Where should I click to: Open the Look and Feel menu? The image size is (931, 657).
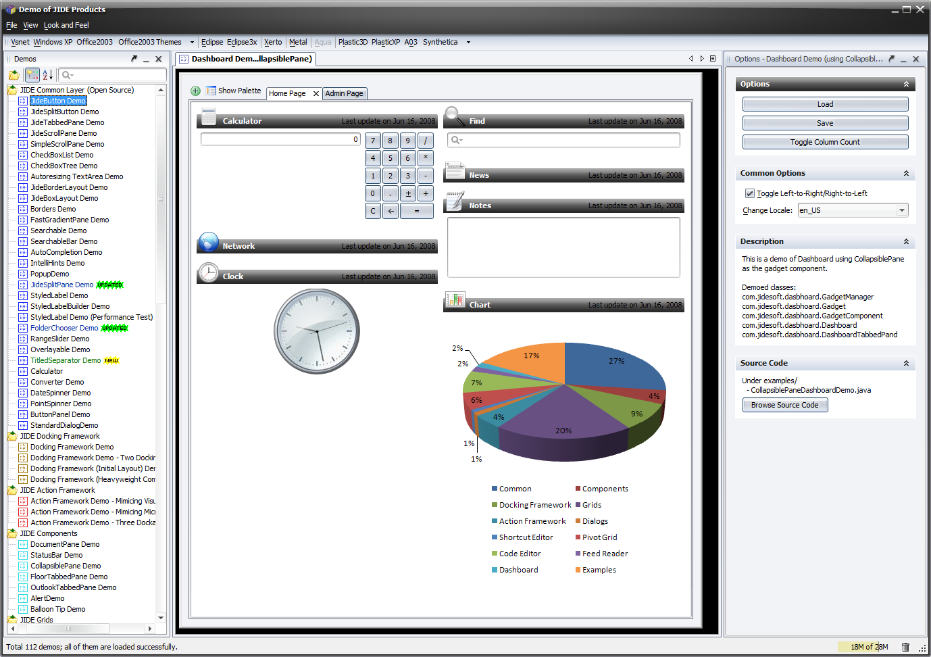point(66,25)
